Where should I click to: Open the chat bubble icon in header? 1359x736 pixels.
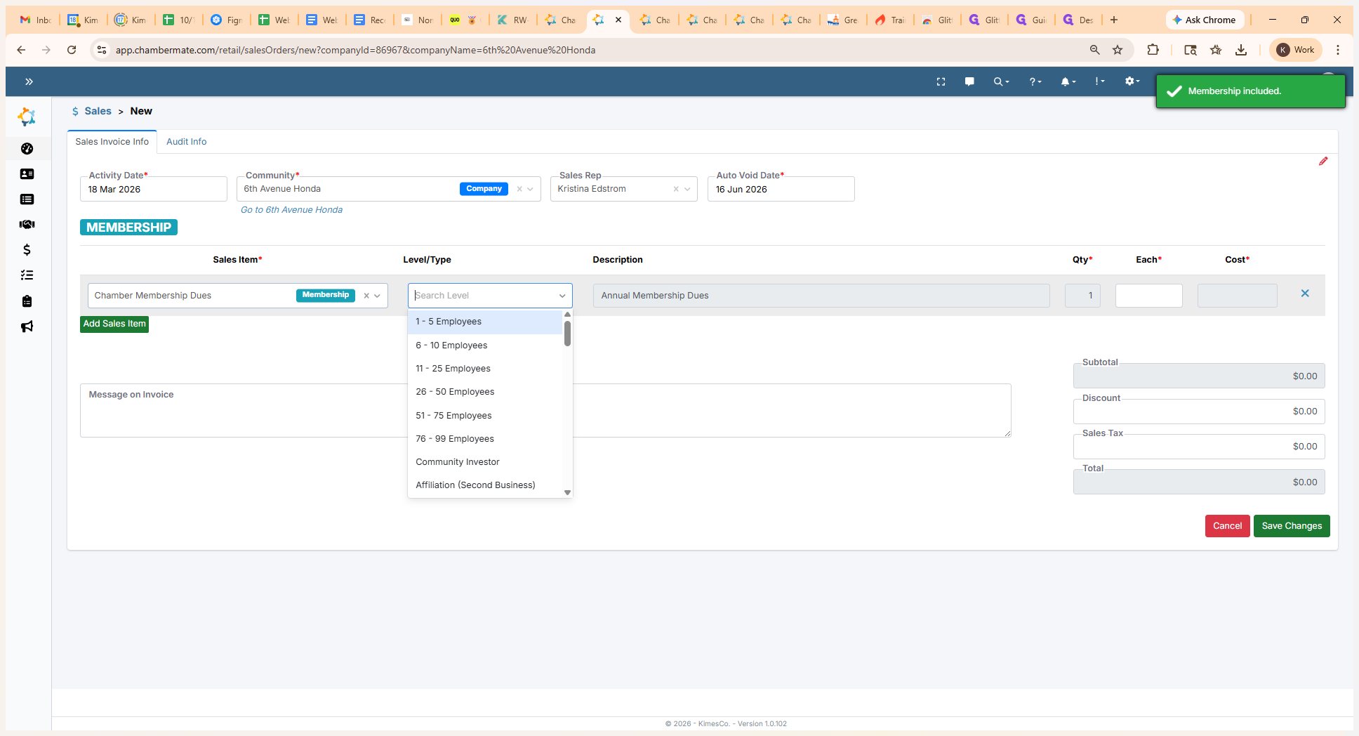[x=969, y=81]
